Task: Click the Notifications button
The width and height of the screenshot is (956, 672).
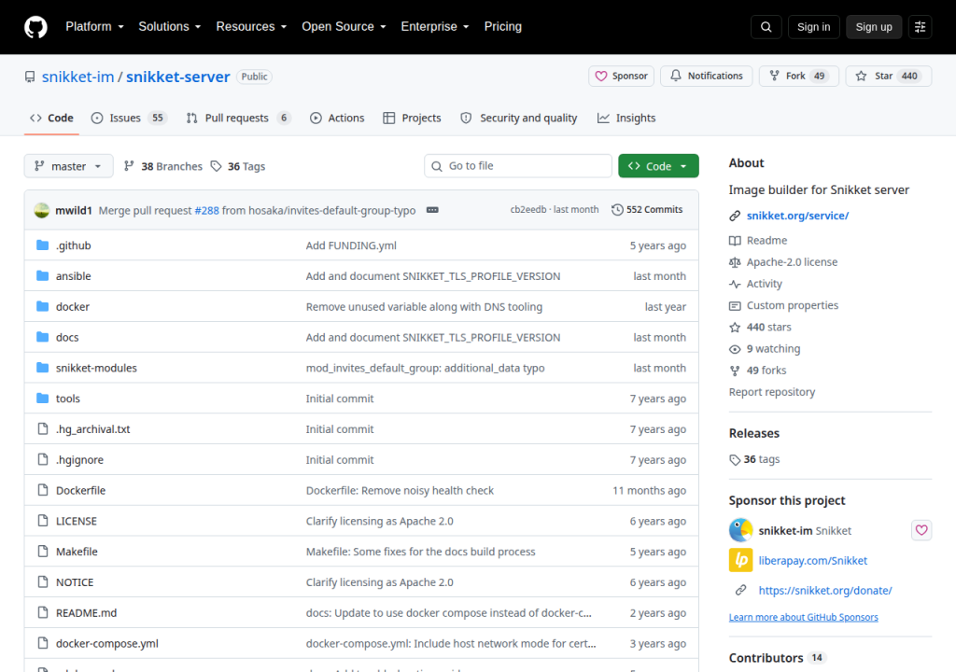Action: click(706, 77)
